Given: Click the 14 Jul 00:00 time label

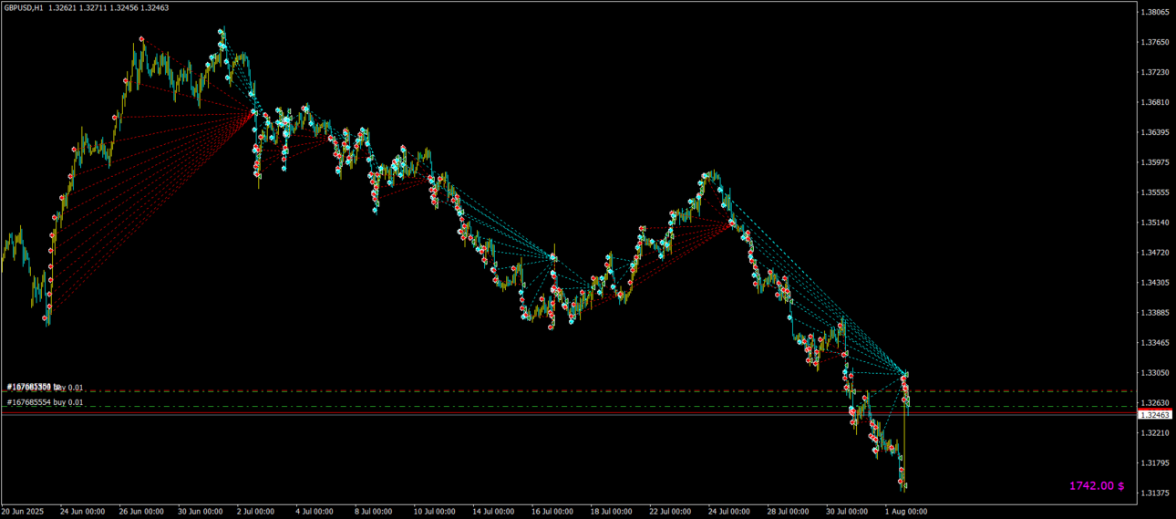Looking at the screenshot, I should (494, 512).
